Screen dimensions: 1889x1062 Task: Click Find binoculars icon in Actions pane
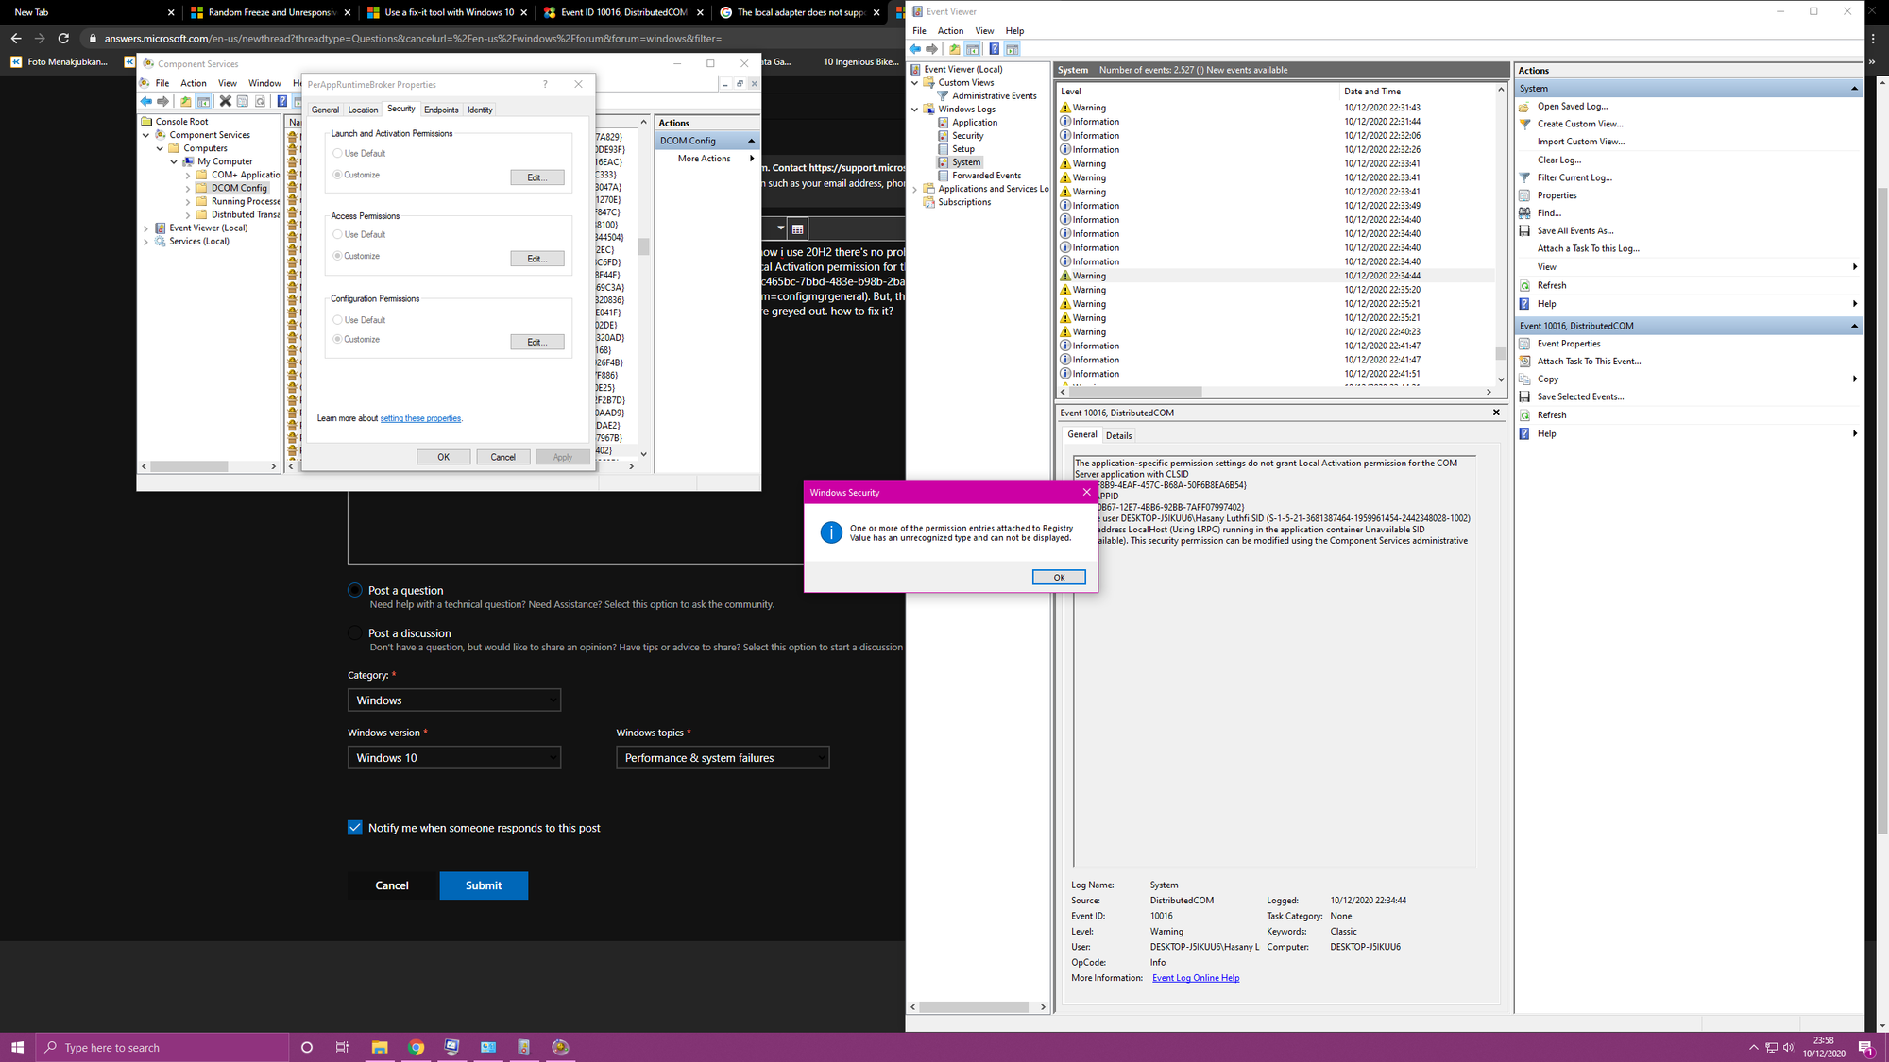[1524, 213]
